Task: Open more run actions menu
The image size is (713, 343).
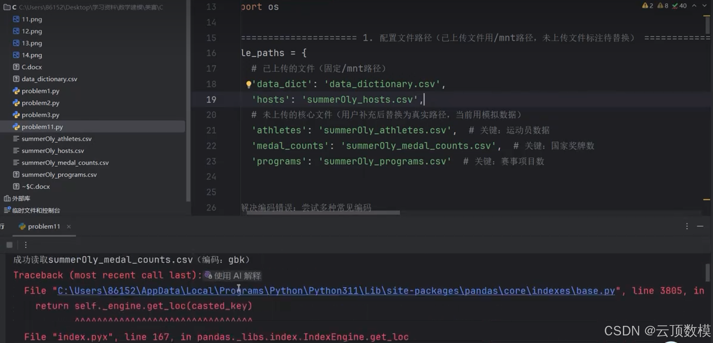Action: pyautogui.click(x=25, y=245)
